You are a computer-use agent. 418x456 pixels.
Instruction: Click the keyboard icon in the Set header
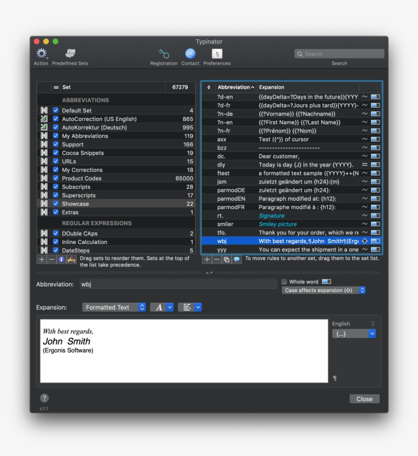56,87
